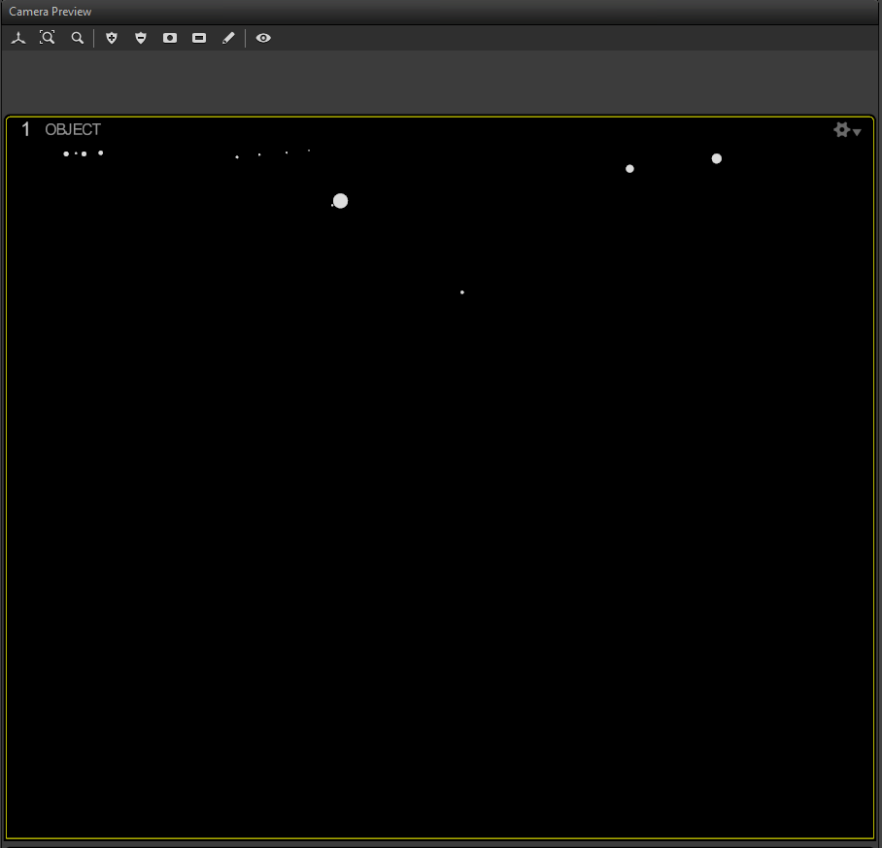Screen dimensions: 882x848
Task: Click the camera number 1 label
Action: click(26, 130)
